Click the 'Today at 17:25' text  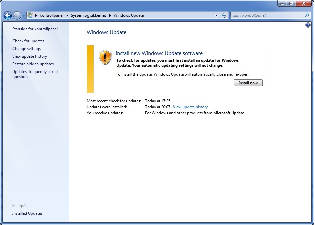coord(157,101)
